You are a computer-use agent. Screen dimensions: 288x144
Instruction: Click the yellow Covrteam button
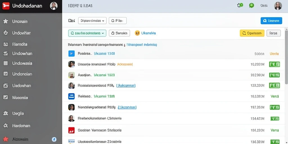pos(252,33)
